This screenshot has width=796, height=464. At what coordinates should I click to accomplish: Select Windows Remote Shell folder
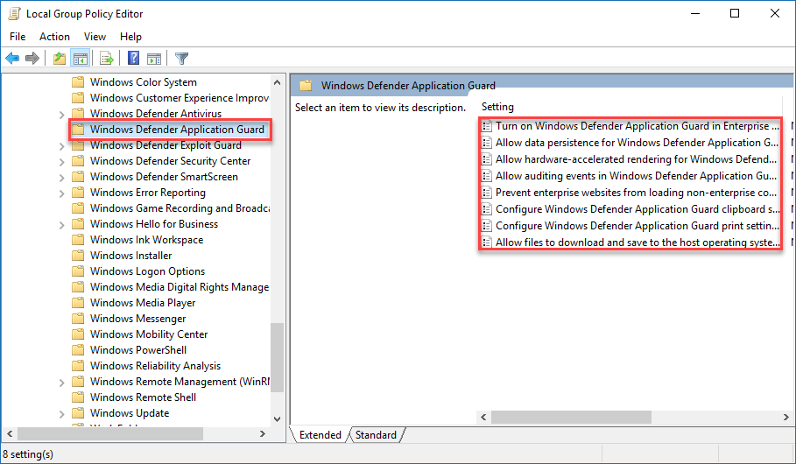pos(143,397)
